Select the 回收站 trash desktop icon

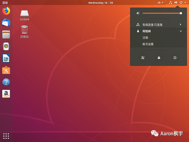coord(25,32)
